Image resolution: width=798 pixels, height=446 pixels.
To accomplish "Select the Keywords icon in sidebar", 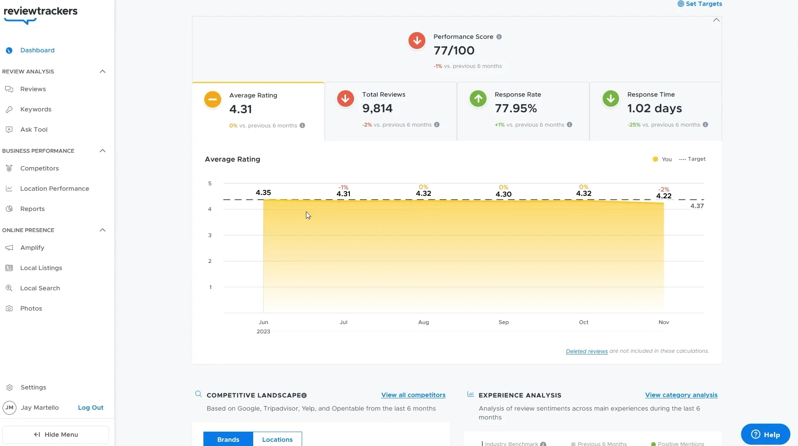I will (9, 109).
